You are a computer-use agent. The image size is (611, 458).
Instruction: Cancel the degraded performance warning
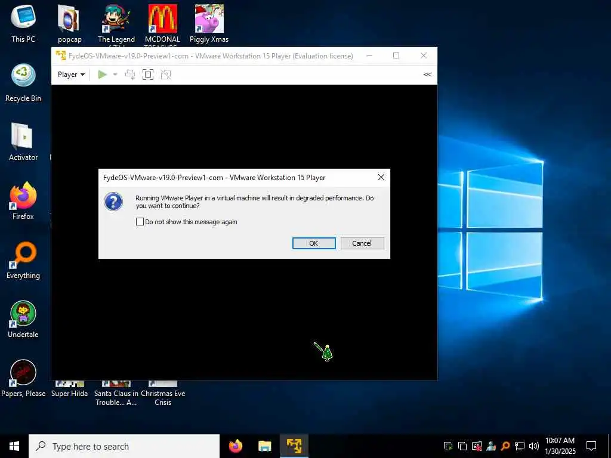coord(362,243)
